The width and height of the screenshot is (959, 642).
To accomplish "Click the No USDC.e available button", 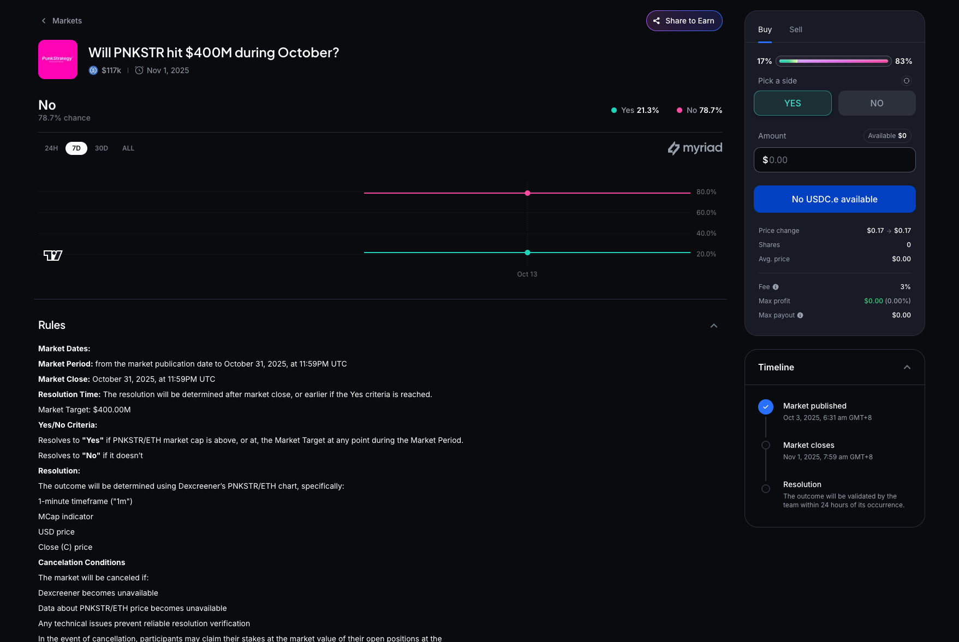I will click(x=835, y=199).
